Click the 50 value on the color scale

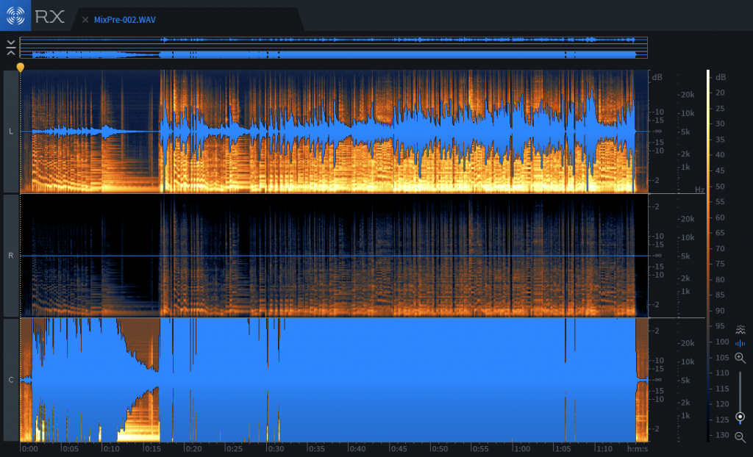pos(720,187)
